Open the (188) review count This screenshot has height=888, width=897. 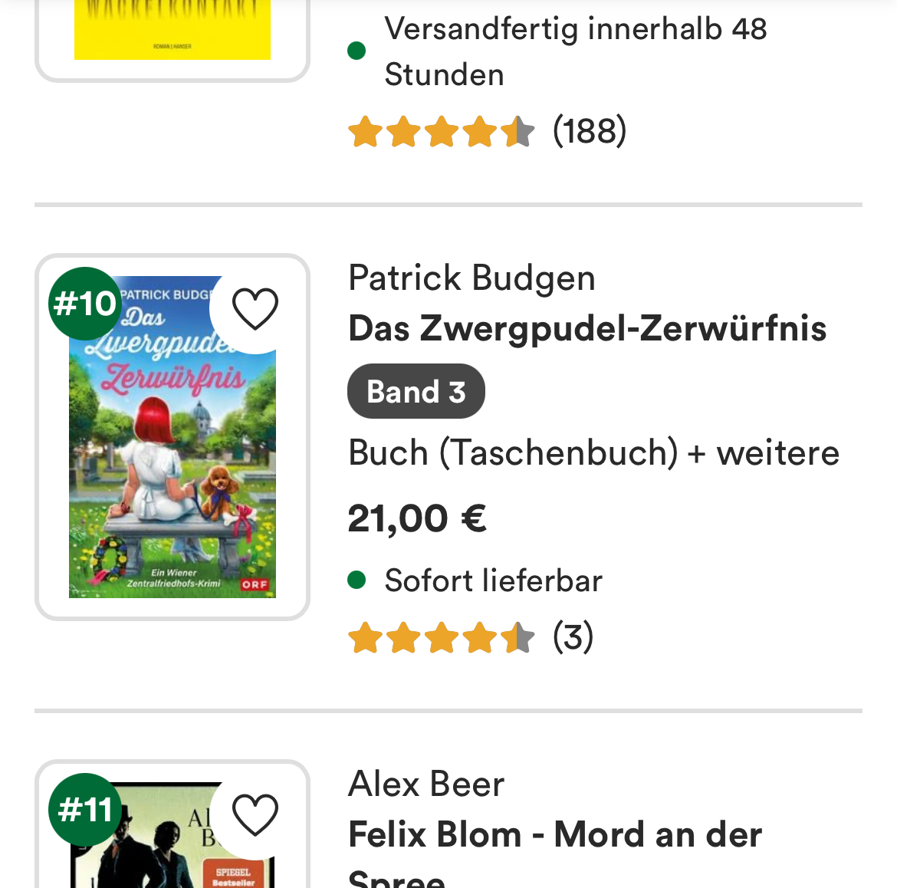coord(590,131)
